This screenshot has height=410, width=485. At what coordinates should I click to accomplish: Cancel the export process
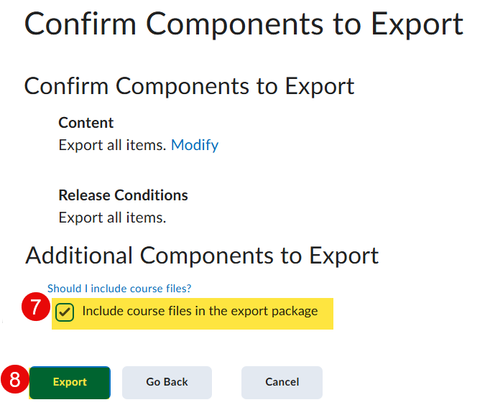pyautogui.click(x=282, y=382)
